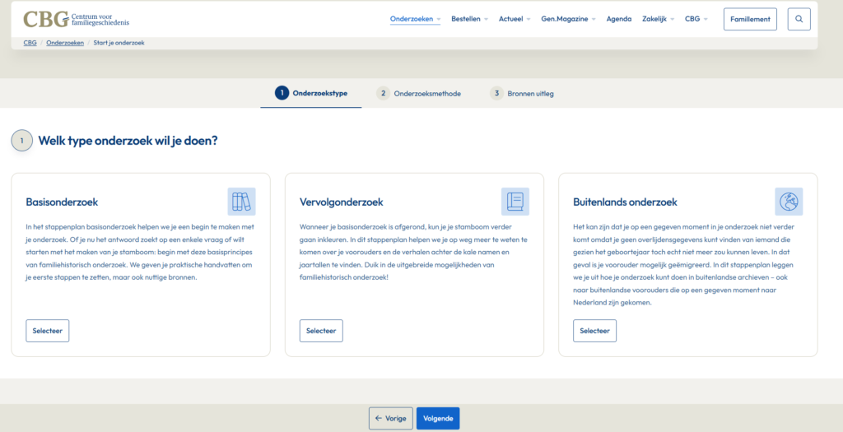Click step 1 number circle in stepper
This screenshot has width=843, height=432.
[282, 93]
